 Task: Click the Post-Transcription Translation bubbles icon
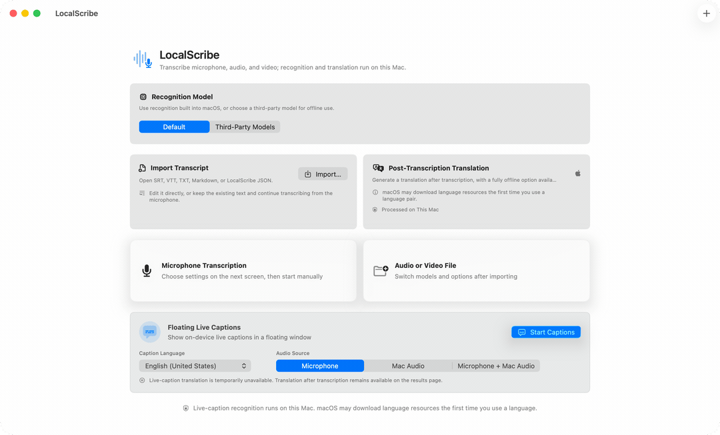point(379,168)
